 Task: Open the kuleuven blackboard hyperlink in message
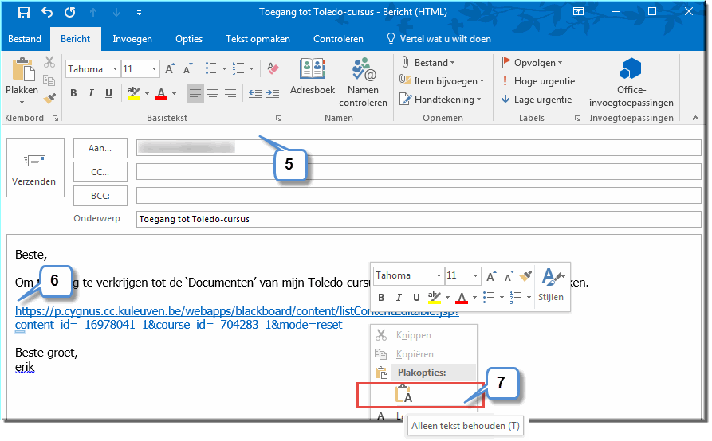(237, 318)
